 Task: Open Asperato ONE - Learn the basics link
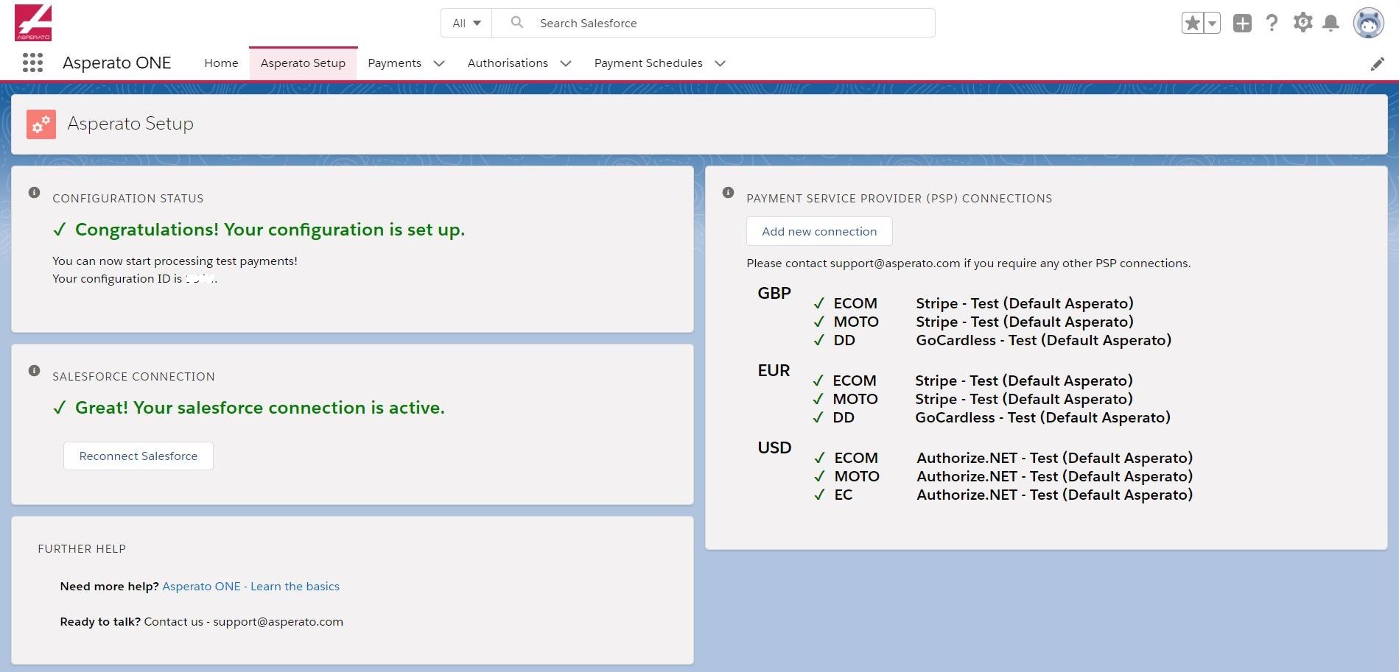click(250, 587)
